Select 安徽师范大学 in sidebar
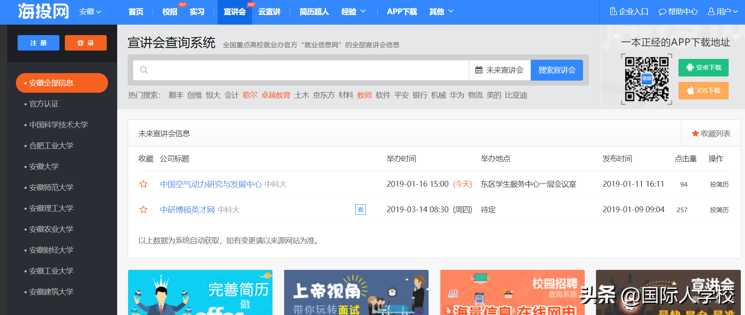The image size is (745, 315). pyautogui.click(x=51, y=187)
